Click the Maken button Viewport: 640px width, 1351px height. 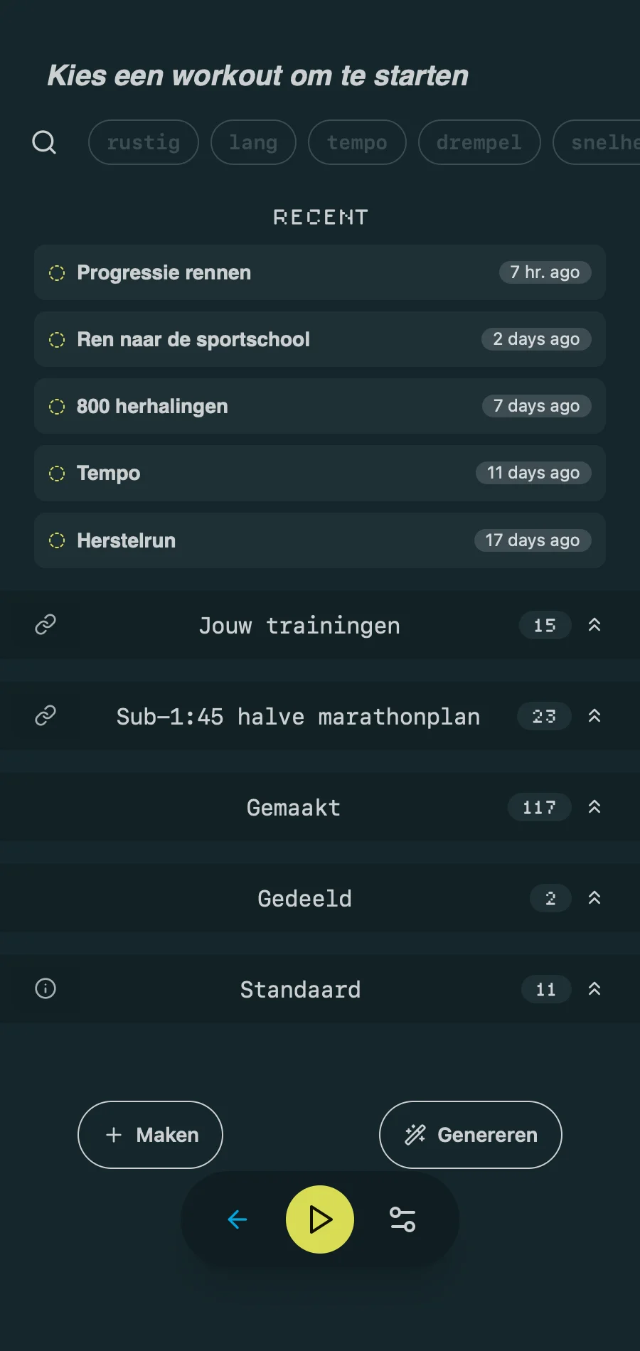click(x=150, y=1135)
